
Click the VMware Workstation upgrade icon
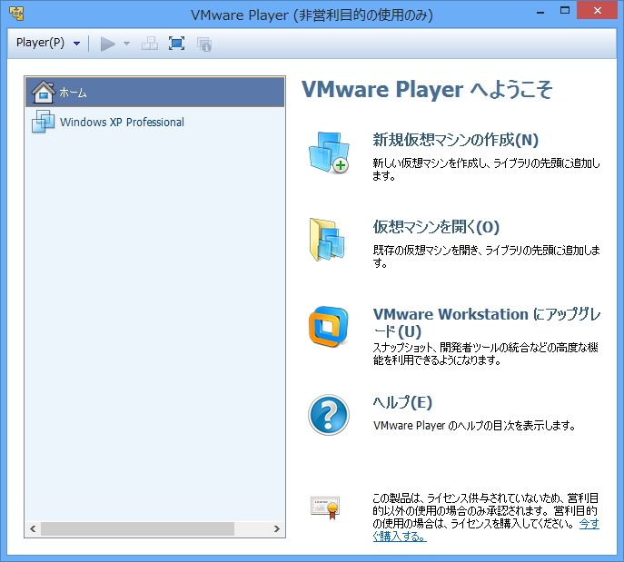click(329, 326)
